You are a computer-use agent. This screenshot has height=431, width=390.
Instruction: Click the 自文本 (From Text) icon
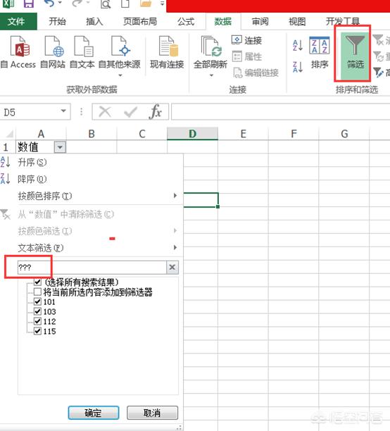click(83, 46)
